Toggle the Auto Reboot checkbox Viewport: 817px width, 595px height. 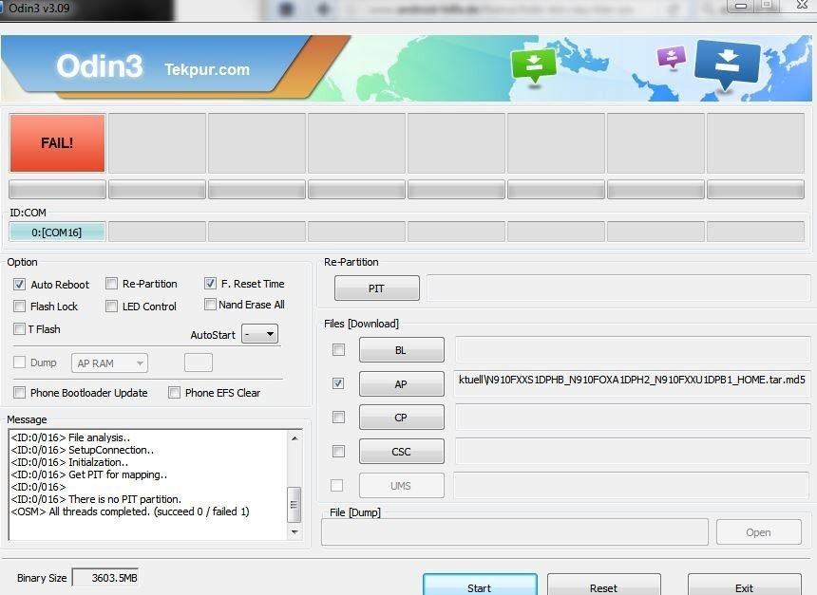[19, 285]
